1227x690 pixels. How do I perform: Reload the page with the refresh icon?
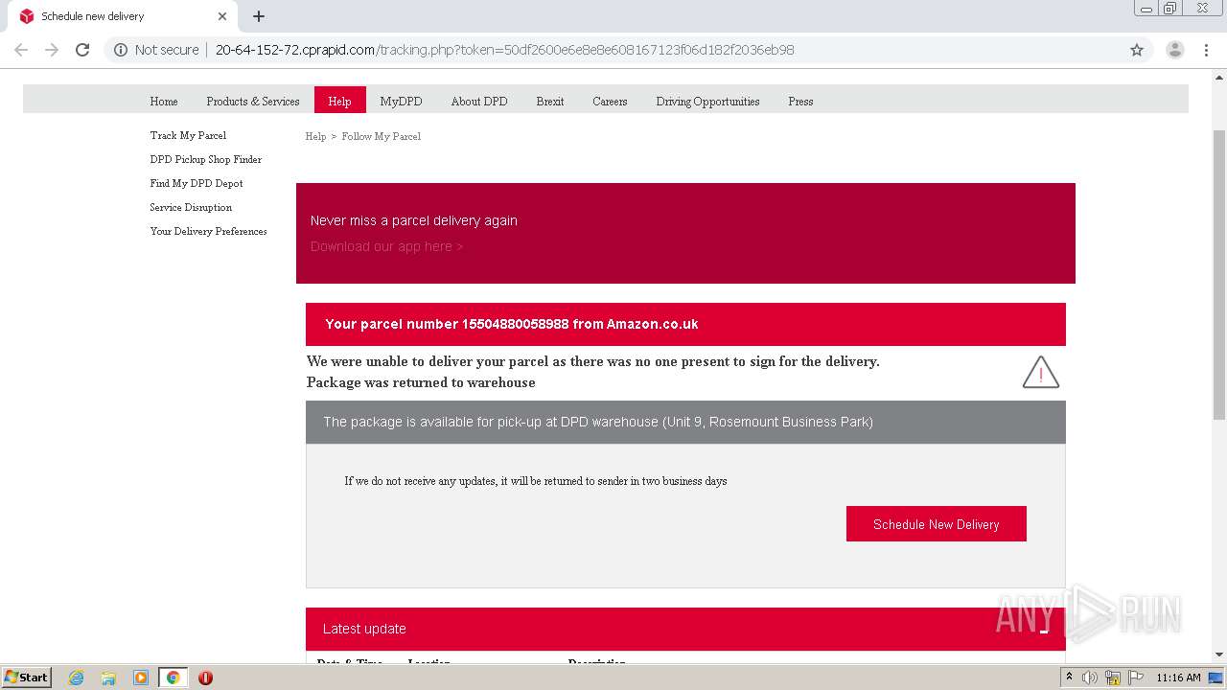click(x=82, y=50)
